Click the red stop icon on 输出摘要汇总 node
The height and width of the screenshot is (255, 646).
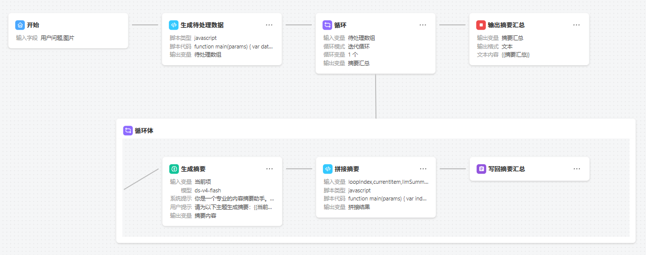coord(481,25)
